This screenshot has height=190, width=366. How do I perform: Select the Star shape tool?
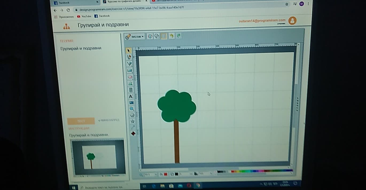click(x=132, y=121)
